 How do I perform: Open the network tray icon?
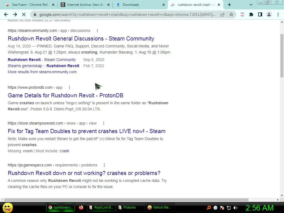(229, 208)
